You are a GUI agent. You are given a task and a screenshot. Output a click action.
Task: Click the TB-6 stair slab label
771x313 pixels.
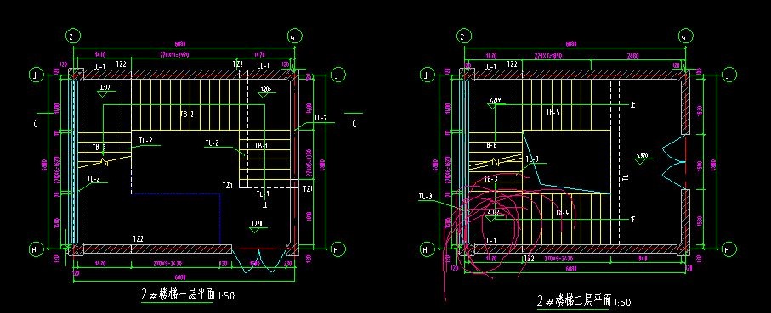(x=490, y=145)
